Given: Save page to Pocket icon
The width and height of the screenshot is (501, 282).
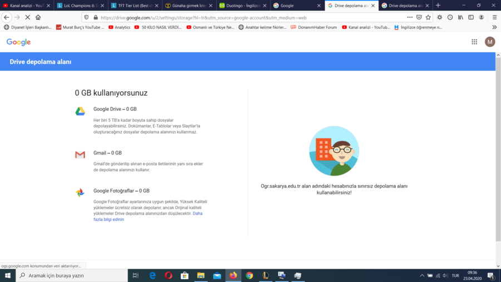Looking at the screenshot, I should (419, 18).
